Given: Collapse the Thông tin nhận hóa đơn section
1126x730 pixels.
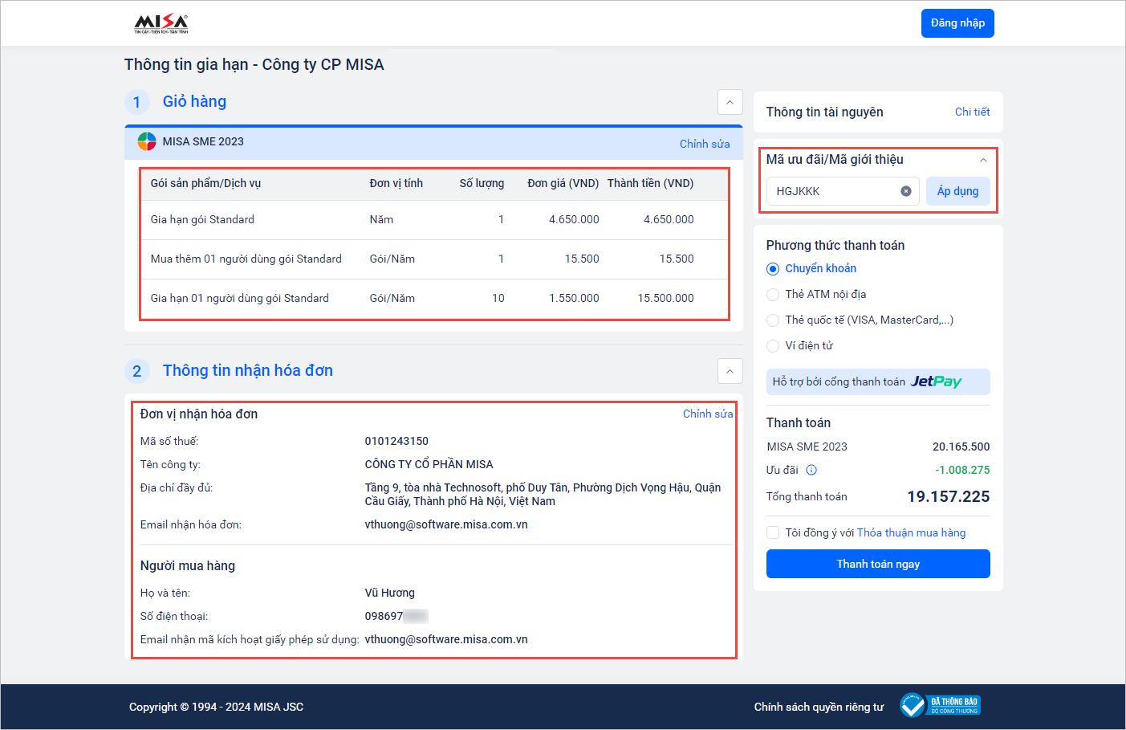Looking at the screenshot, I should pos(730,371).
